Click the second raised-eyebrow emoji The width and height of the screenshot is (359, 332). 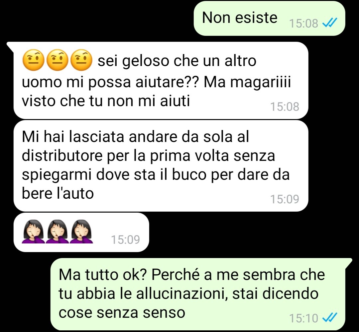57,60
